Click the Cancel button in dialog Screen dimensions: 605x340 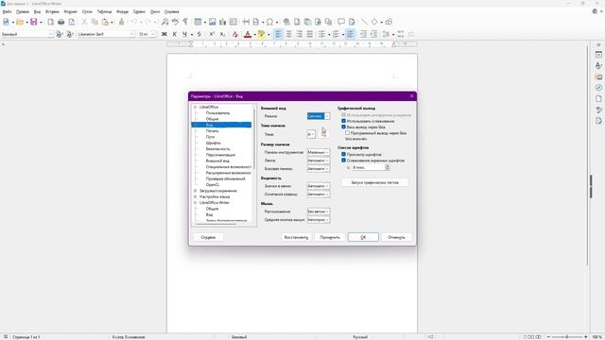pos(396,237)
